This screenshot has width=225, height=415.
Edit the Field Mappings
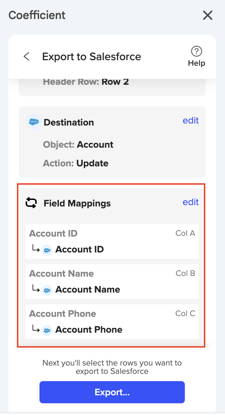tap(190, 202)
